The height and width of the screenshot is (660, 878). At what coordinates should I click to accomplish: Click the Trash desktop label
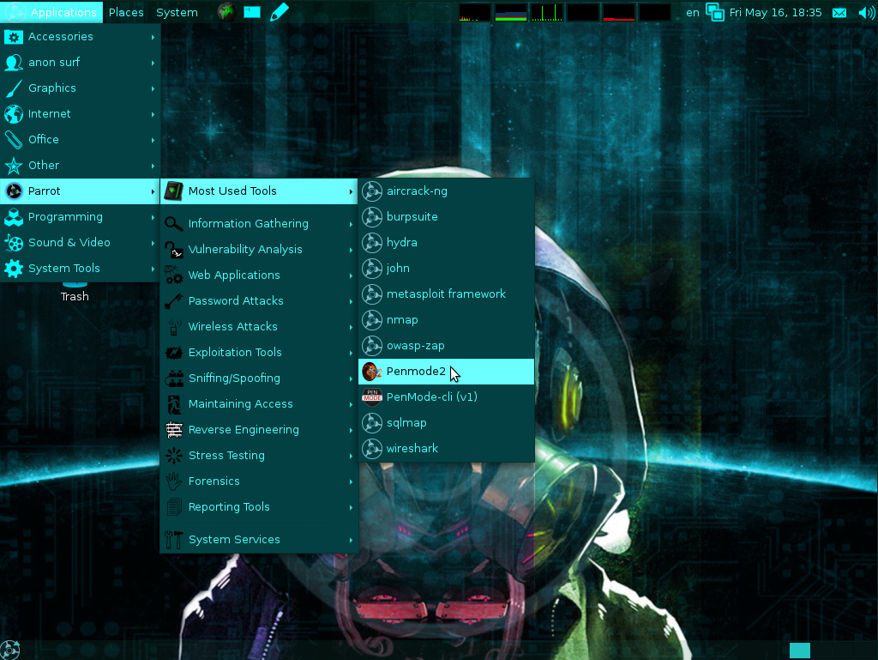coord(75,296)
